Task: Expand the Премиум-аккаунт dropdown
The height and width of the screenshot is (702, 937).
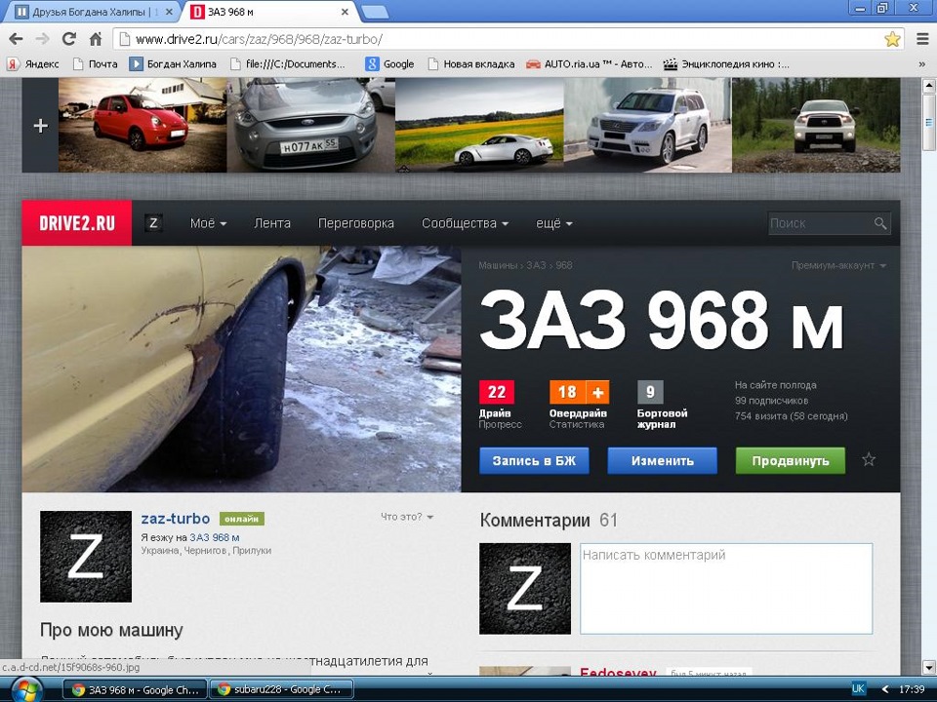Action: pyautogui.click(x=838, y=265)
